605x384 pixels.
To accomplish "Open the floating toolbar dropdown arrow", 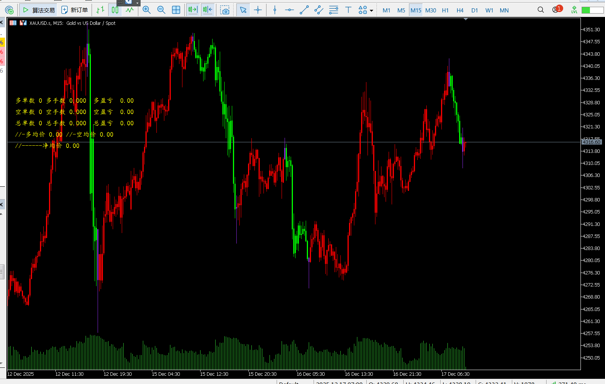I will point(138,3).
